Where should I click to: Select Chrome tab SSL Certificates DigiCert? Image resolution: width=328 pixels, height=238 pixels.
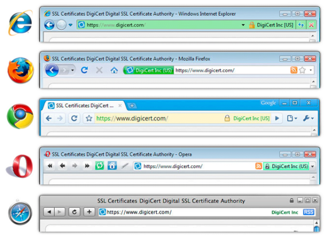84,105
